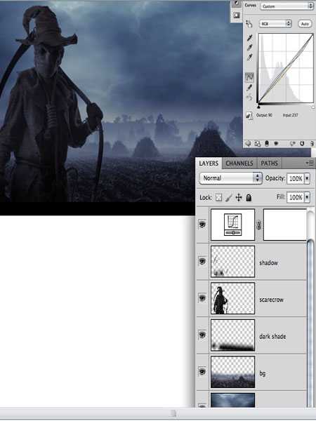Click the return to adjustment list arrow

tap(248, 144)
